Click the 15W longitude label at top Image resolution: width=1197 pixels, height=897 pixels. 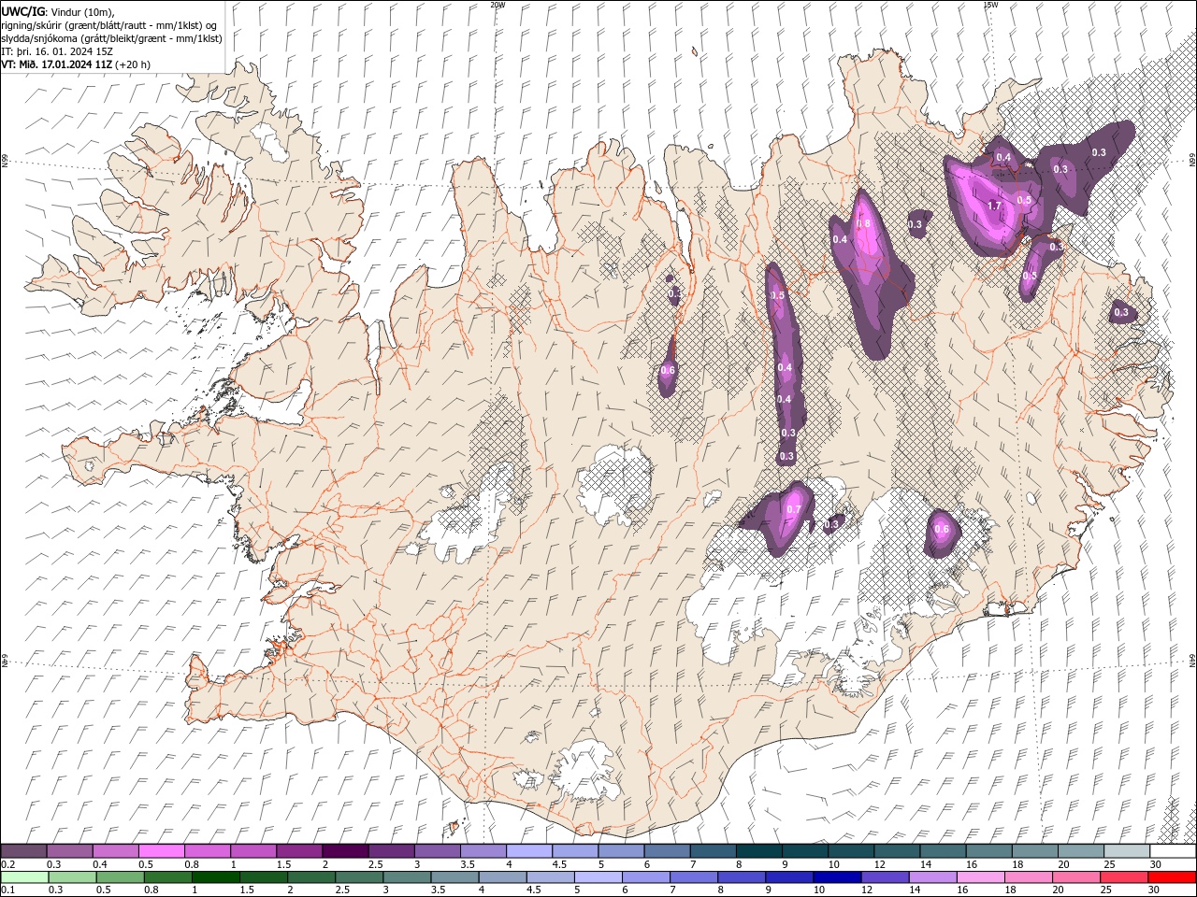[990, 5]
